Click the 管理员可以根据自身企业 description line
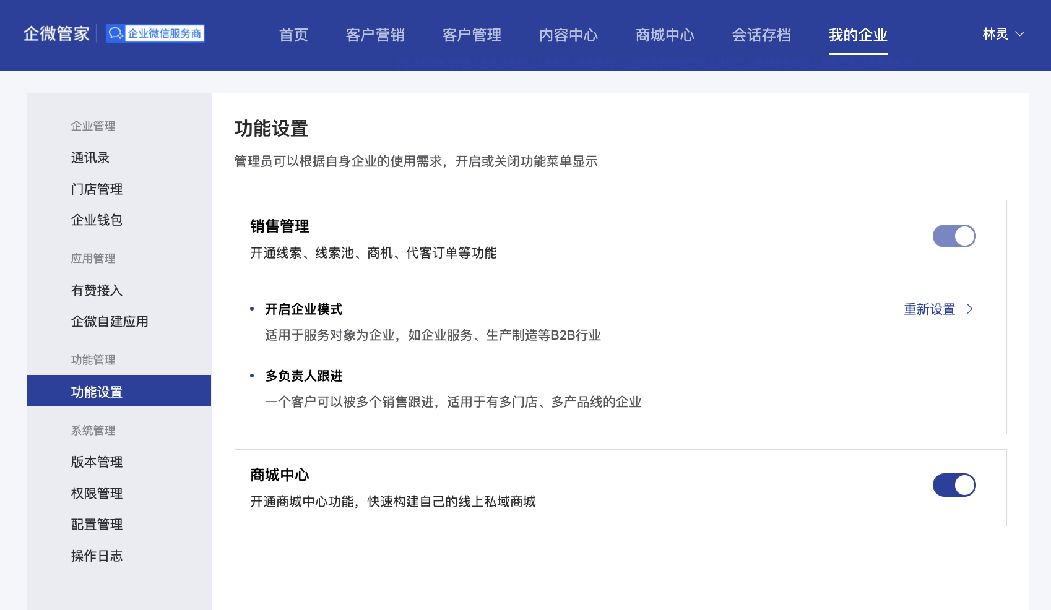 tap(416, 161)
